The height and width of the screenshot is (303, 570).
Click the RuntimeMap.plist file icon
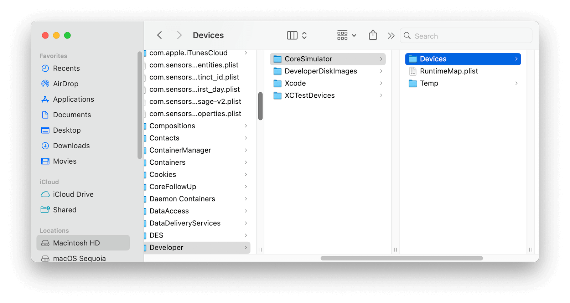coord(413,71)
